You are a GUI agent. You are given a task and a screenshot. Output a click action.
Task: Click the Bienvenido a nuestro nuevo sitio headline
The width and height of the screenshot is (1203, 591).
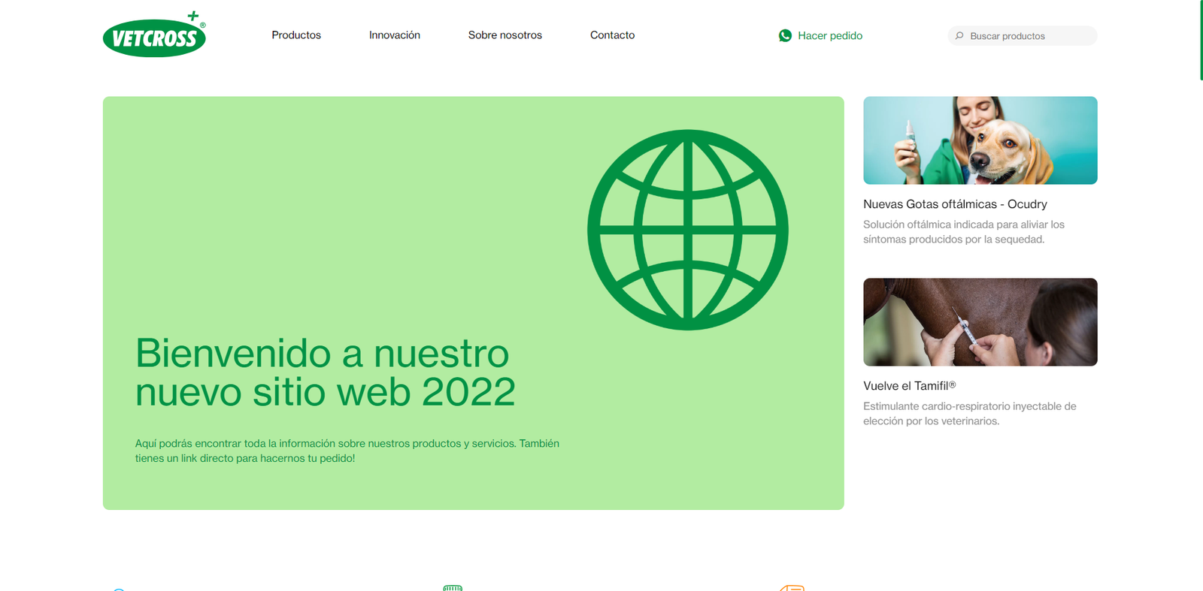[x=325, y=372]
